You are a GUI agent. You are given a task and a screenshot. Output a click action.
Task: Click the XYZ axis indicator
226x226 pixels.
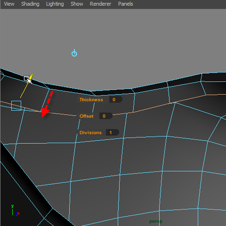15,210
